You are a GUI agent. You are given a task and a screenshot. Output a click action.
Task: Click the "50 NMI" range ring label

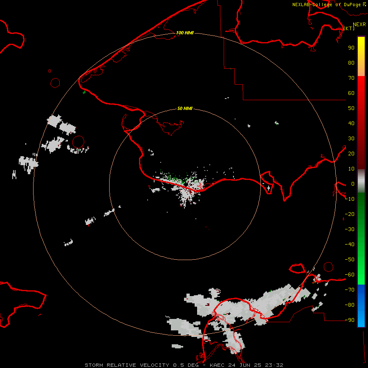coord(185,108)
